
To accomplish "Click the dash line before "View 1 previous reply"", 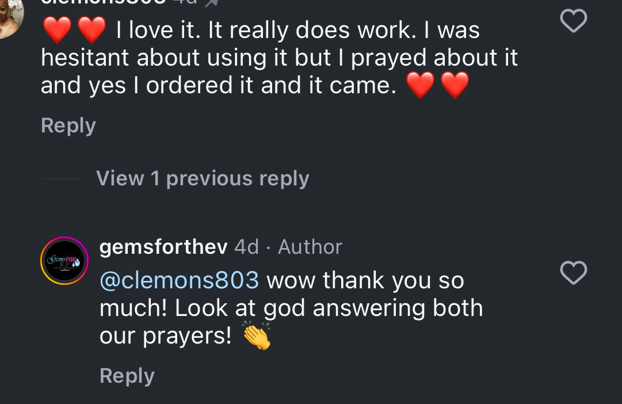I will pyautogui.click(x=61, y=179).
